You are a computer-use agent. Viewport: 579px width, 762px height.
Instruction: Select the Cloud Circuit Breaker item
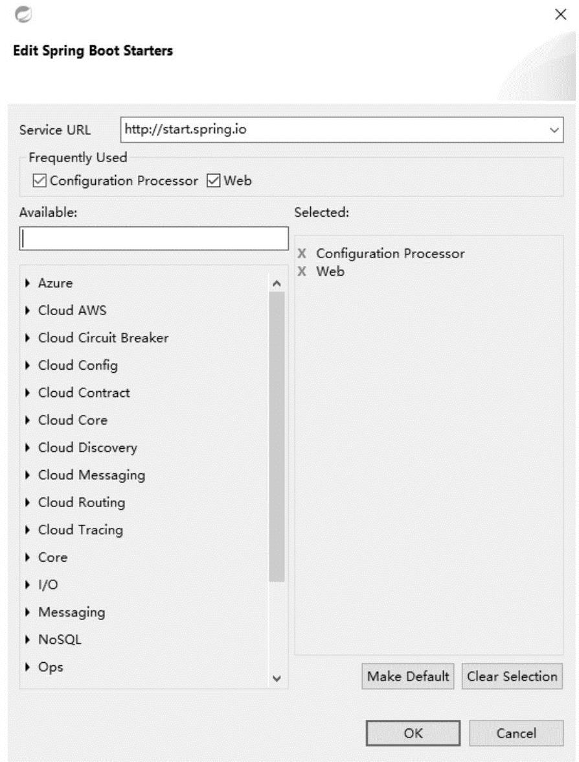coord(103,338)
